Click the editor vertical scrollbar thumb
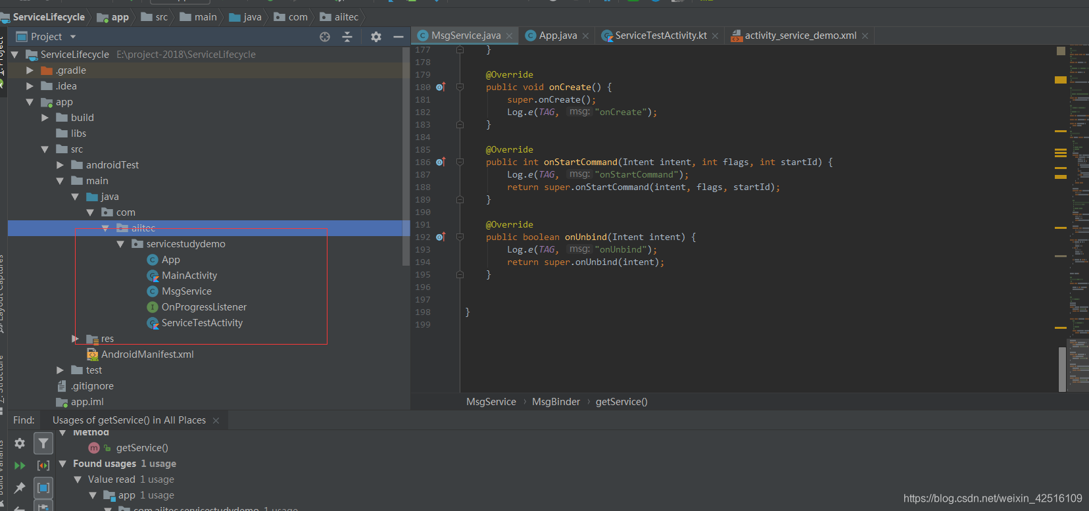This screenshot has width=1089, height=511. point(1062,369)
